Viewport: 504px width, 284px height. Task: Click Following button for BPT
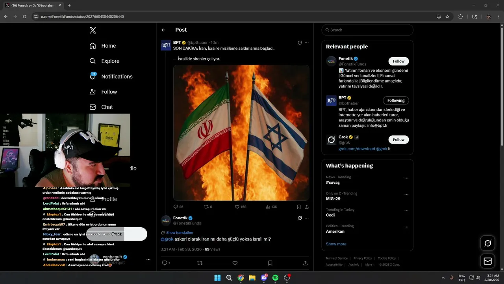click(x=396, y=100)
